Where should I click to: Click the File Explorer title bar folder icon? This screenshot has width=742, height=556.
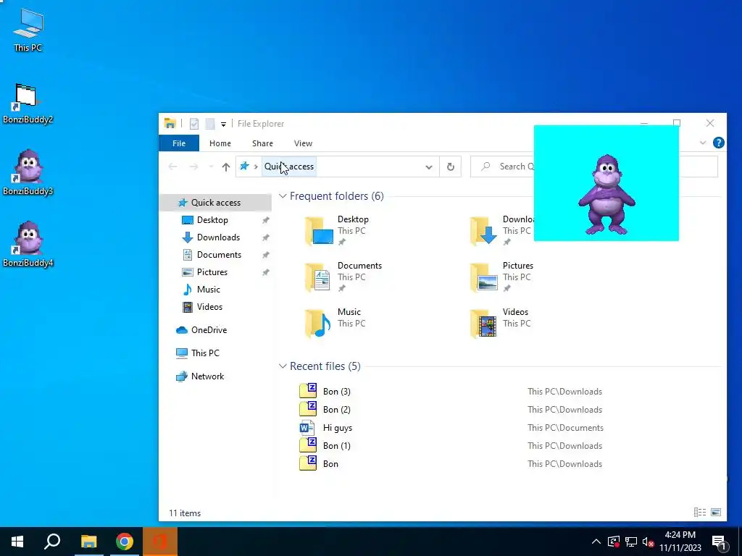tap(170, 123)
